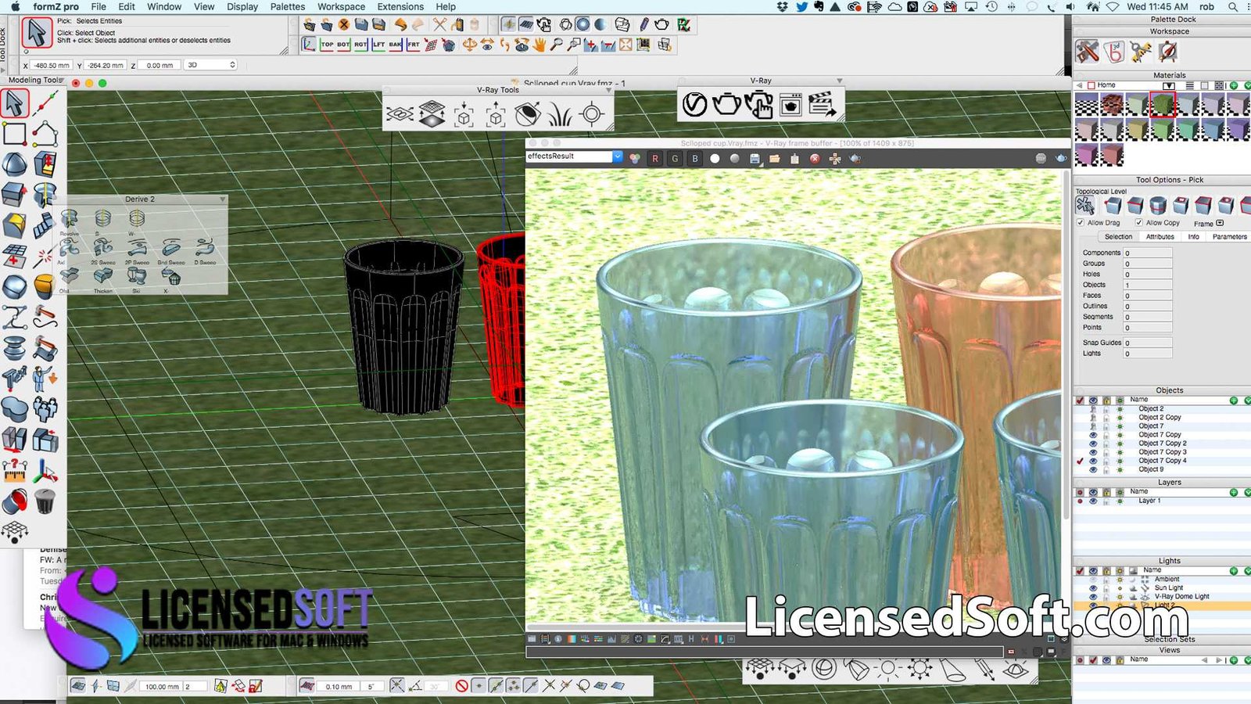This screenshot has width=1251, height=704.
Task: Switch to the Attributes tab
Action: tap(1160, 236)
